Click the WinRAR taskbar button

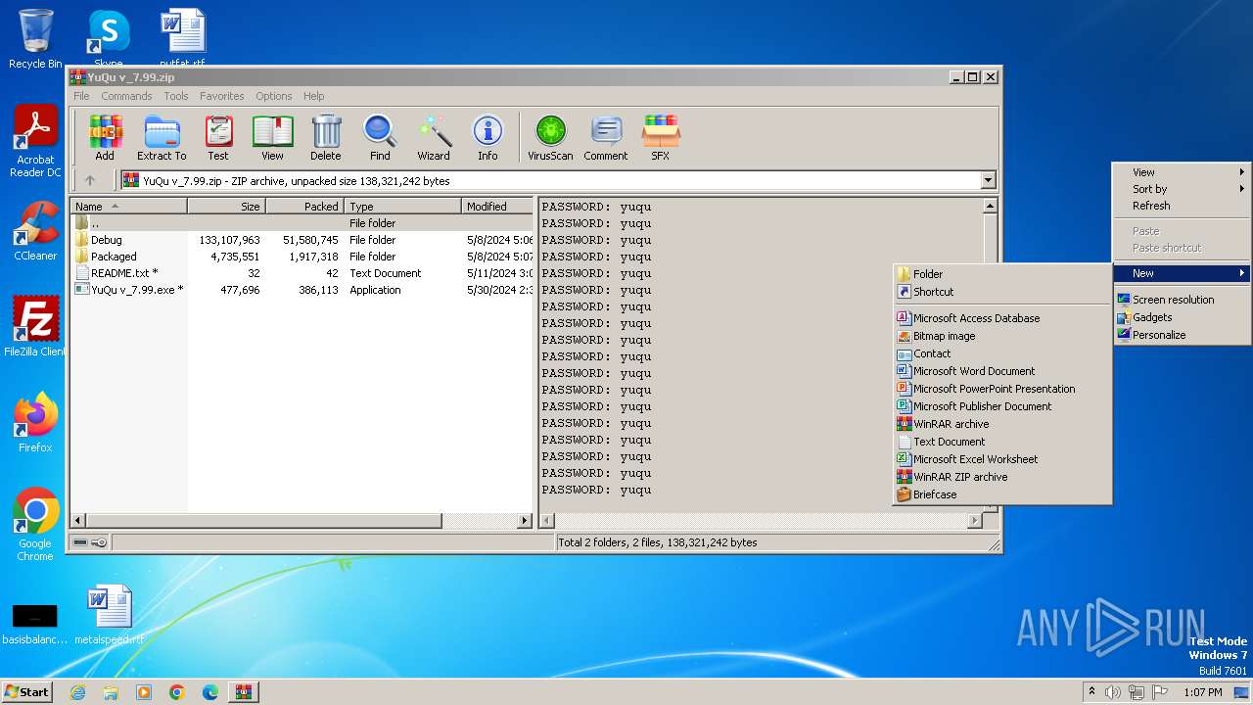pos(244,692)
